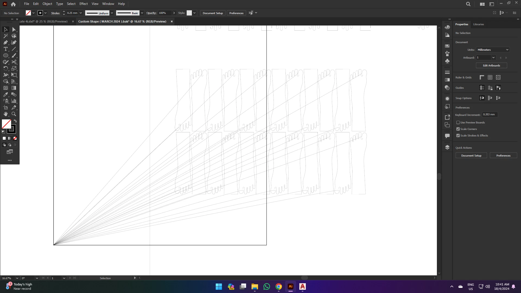Disable Scale Strokes & Effects
Screen dimensions: 521x293
(x=458, y=136)
